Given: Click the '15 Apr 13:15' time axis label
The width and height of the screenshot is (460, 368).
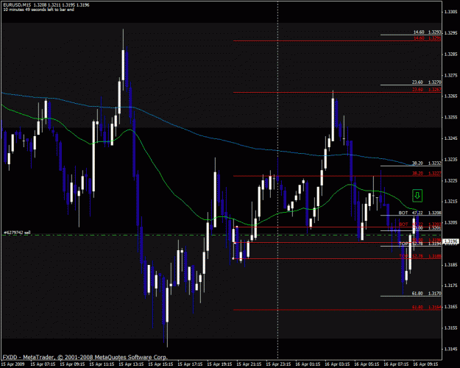Looking at the screenshot, I should click(x=131, y=364).
